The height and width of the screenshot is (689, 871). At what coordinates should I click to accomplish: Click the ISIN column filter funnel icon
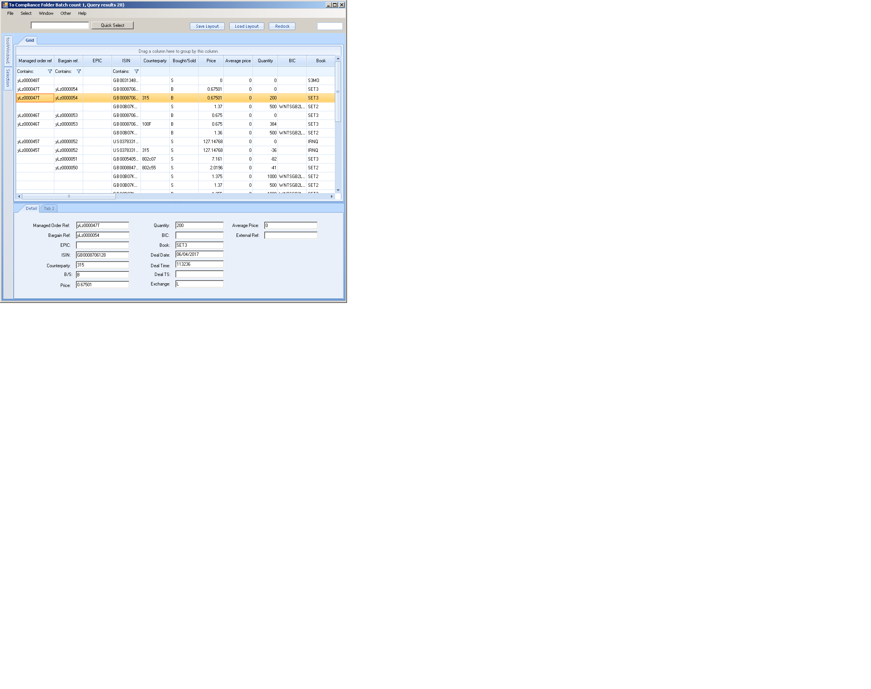coord(136,71)
